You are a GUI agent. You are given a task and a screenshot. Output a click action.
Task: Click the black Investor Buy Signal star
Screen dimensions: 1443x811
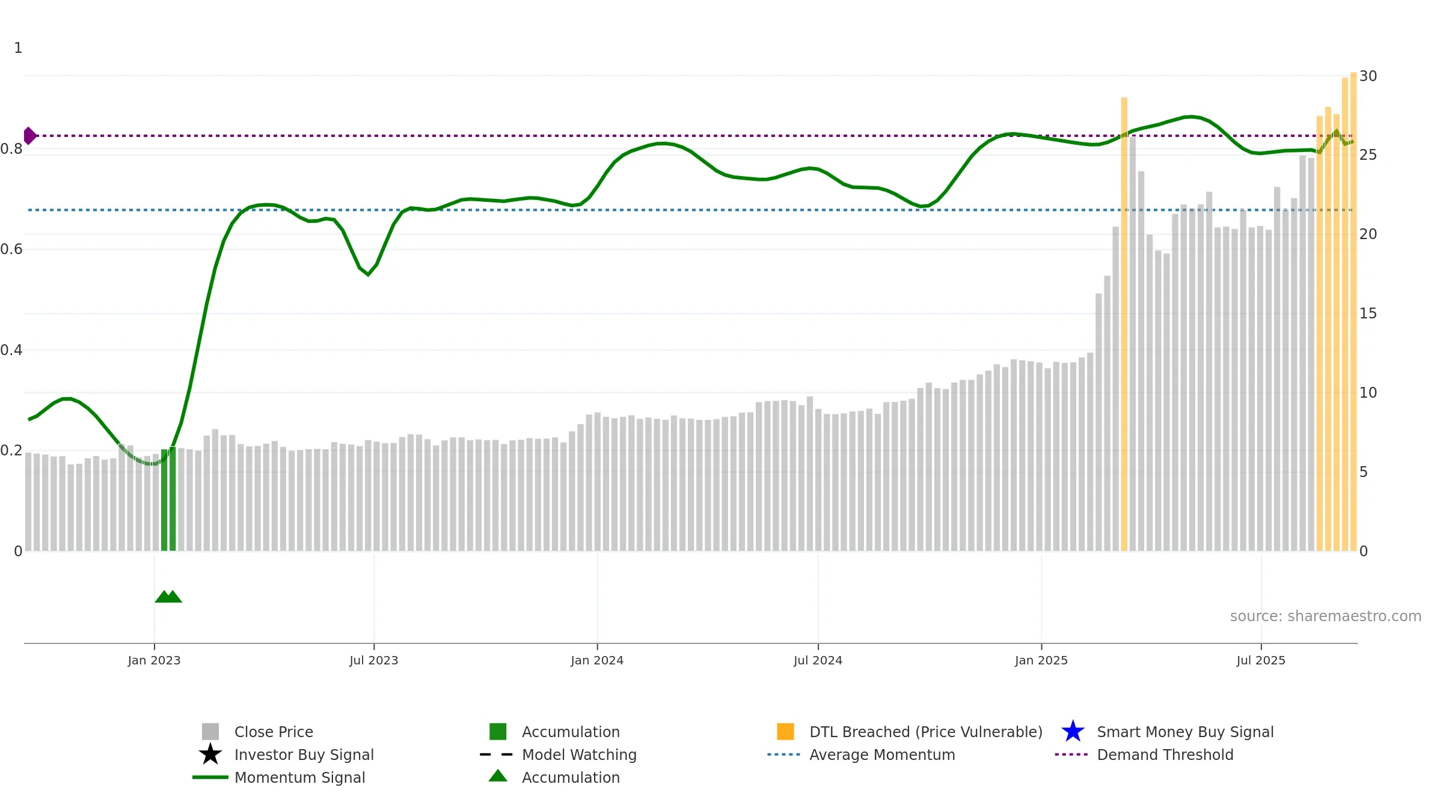(210, 755)
